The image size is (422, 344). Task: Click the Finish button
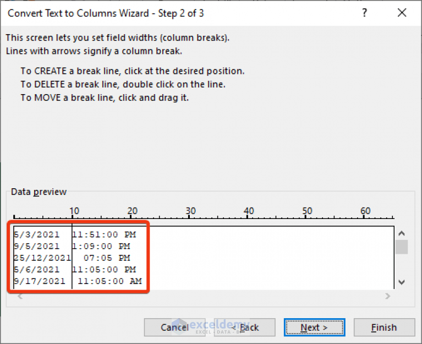[384, 327]
